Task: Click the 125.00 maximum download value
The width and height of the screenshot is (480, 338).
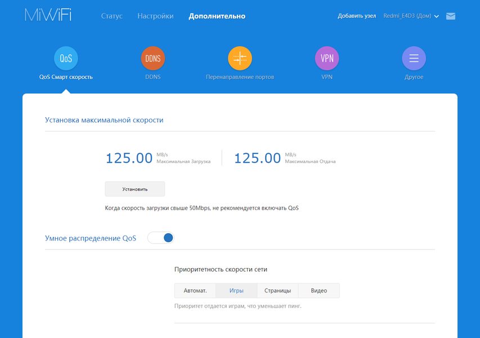Action: pyautogui.click(x=129, y=158)
